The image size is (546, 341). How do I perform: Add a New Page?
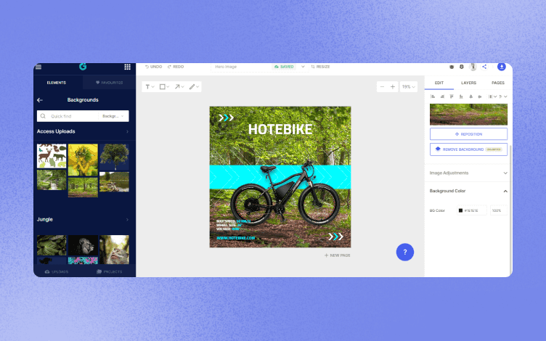pyautogui.click(x=337, y=255)
